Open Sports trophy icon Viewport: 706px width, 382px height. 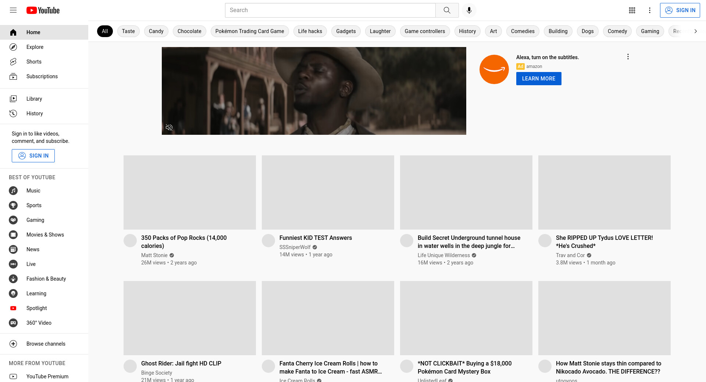(x=13, y=205)
